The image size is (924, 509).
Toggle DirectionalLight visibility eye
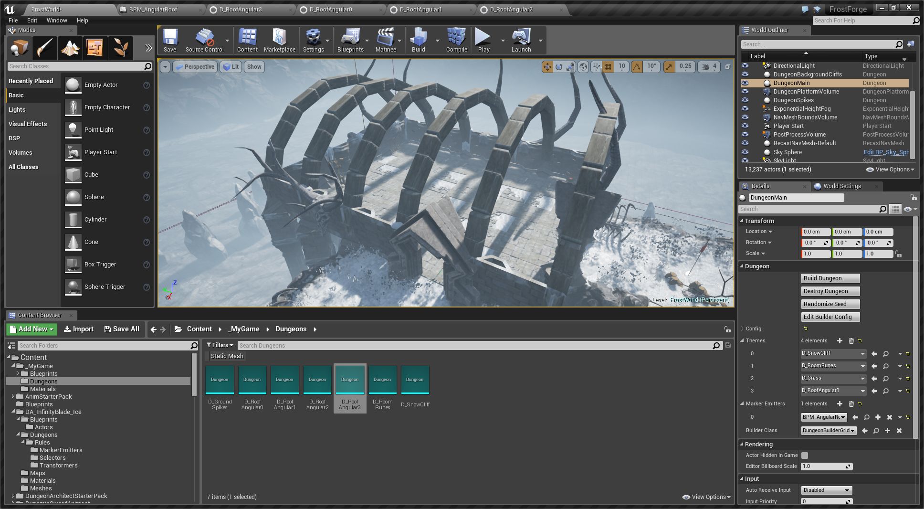click(745, 66)
